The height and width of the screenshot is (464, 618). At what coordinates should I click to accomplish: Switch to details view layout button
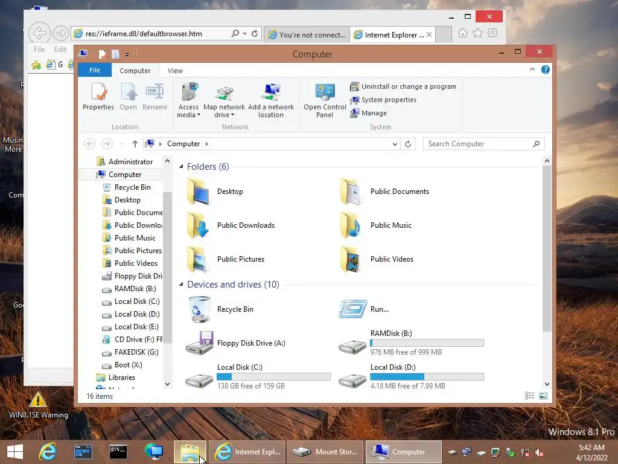(530, 396)
